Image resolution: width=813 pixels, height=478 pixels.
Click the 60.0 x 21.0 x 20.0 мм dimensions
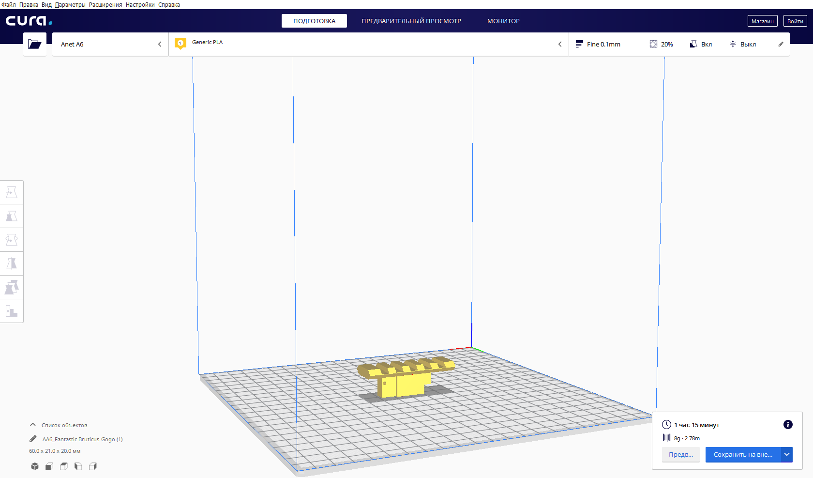point(55,451)
